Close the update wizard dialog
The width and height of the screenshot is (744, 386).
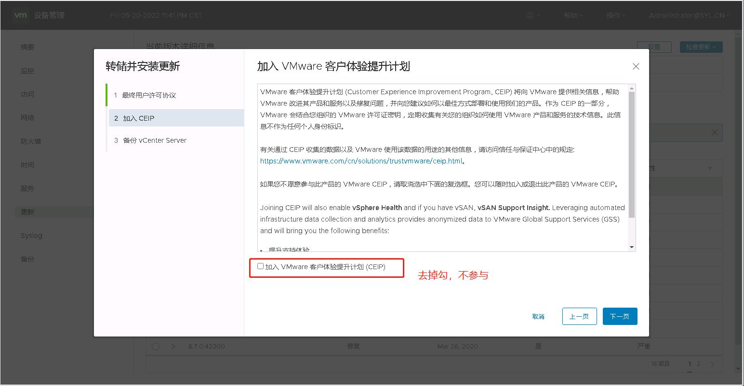pyautogui.click(x=636, y=66)
